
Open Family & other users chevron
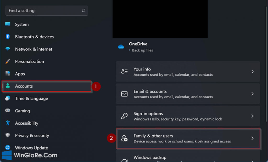[x=252, y=138]
